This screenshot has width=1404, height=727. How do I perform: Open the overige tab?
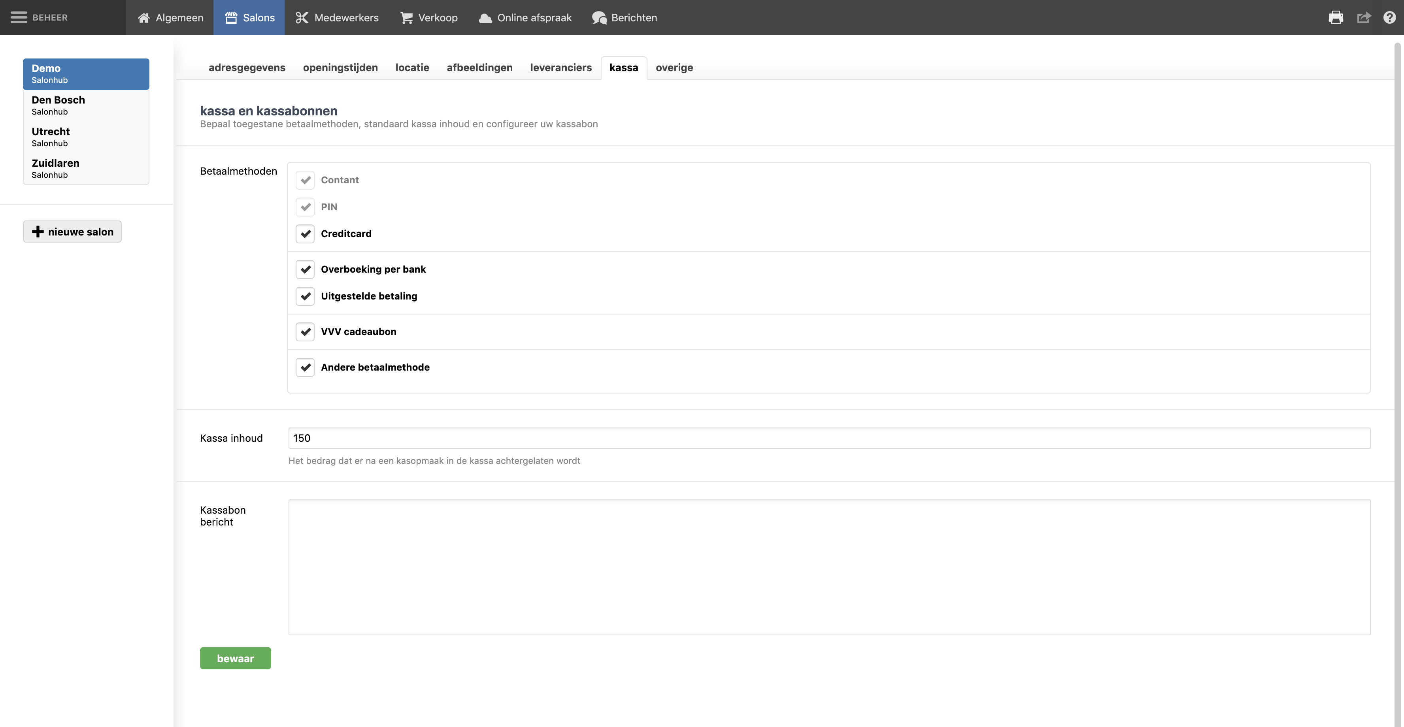pyautogui.click(x=674, y=68)
